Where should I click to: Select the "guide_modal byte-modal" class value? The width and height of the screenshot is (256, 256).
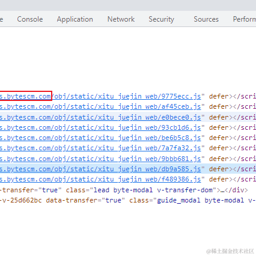tap(201, 200)
